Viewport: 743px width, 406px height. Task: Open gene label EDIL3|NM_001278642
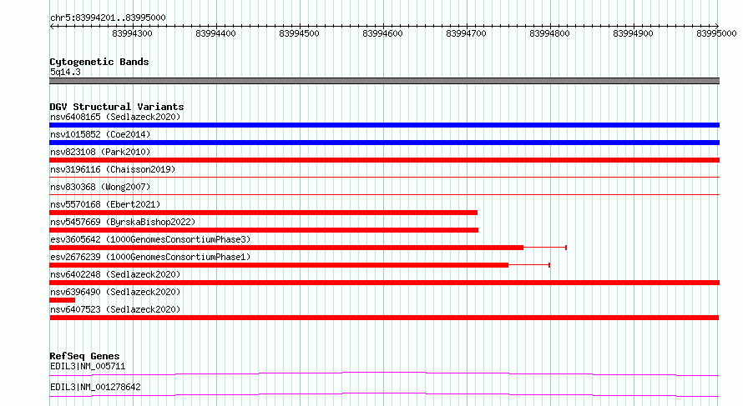[95, 387]
